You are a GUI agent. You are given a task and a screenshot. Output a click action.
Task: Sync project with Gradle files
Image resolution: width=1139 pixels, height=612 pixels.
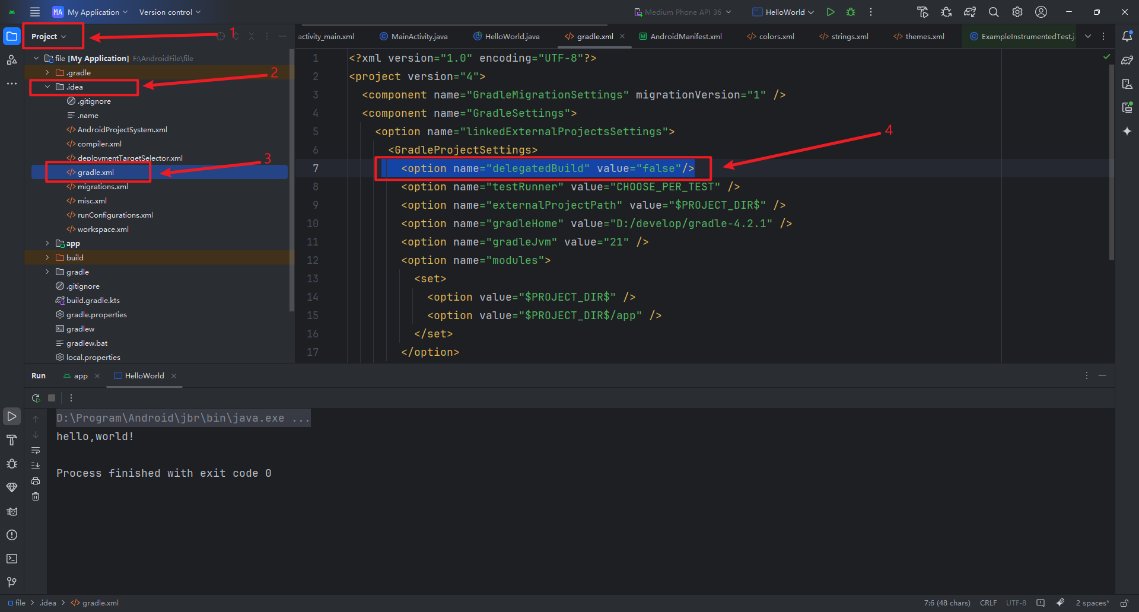(970, 12)
